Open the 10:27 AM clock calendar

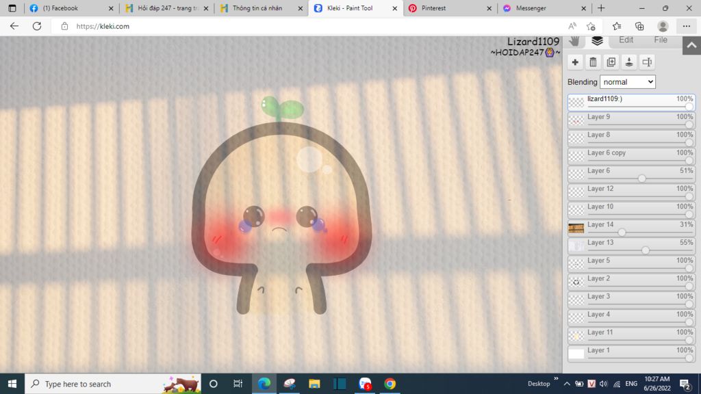tap(657, 384)
